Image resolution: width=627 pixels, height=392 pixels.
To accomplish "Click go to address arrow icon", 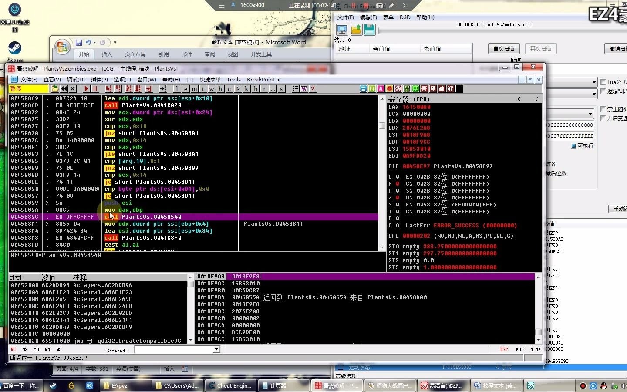I will coord(163,89).
